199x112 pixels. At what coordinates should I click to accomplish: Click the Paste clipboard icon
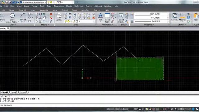[x=196, y=17]
